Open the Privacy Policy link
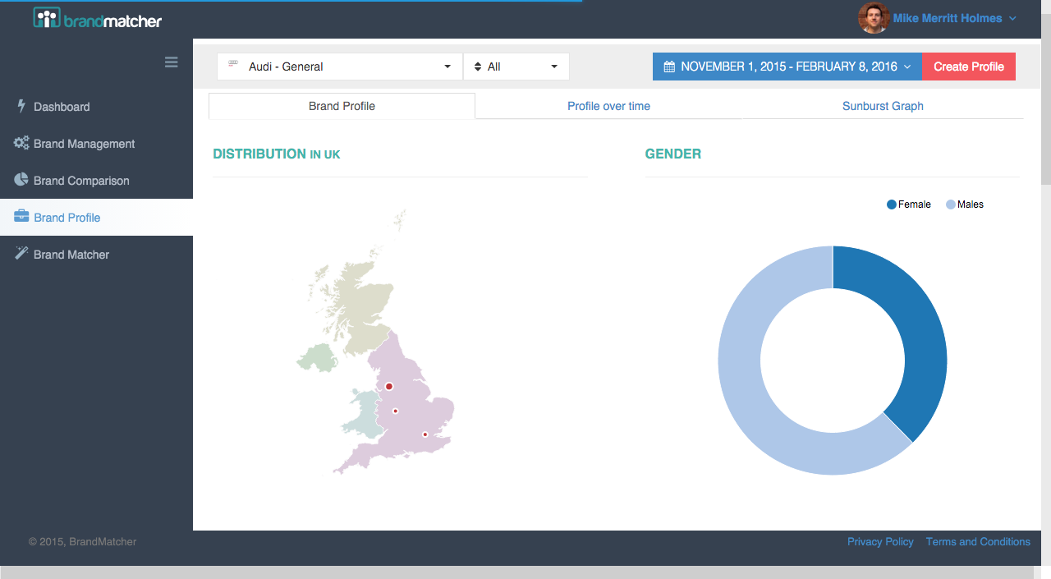 coord(880,542)
